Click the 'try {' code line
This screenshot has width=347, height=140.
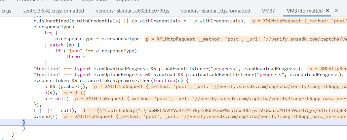coord(51,33)
